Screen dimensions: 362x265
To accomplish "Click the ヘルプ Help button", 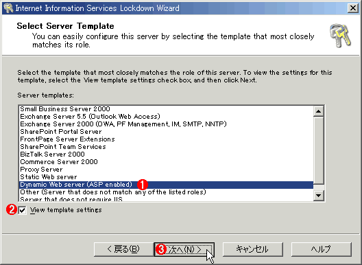I will click(321, 249).
